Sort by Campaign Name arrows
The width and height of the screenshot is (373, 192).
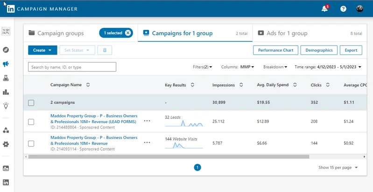[88, 85]
